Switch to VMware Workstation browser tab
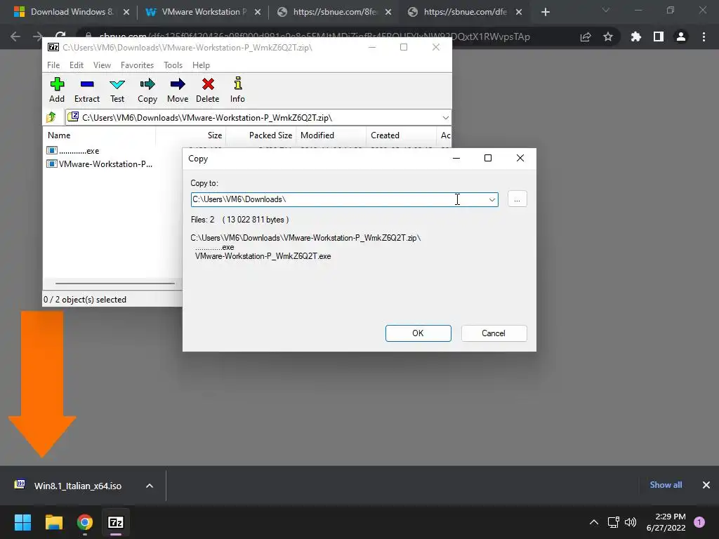 coord(203,12)
